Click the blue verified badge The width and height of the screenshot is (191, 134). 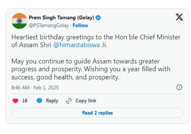pyautogui.click(x=98, y=18)
